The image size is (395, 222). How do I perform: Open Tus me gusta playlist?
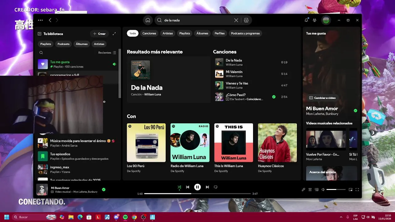click(x=77, y=64)
